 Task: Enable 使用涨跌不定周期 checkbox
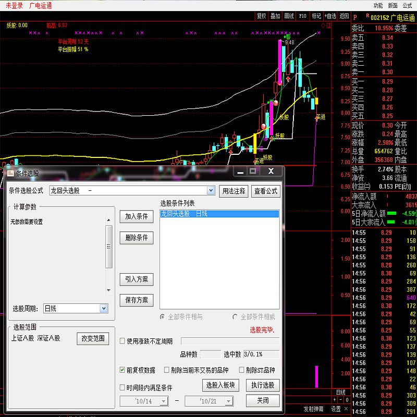pos(122,341)
